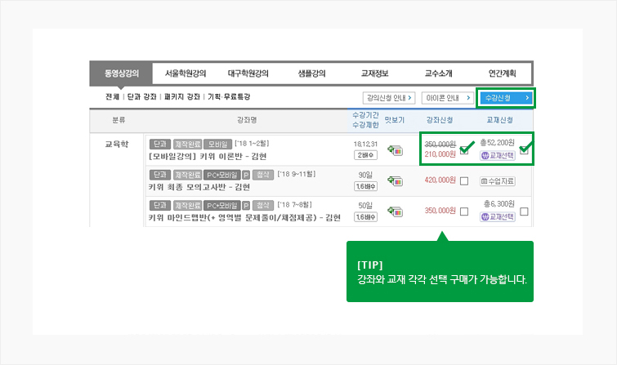Filter by 패키지 강좌
The image size is (617, 365).
(x=181, y=97)
